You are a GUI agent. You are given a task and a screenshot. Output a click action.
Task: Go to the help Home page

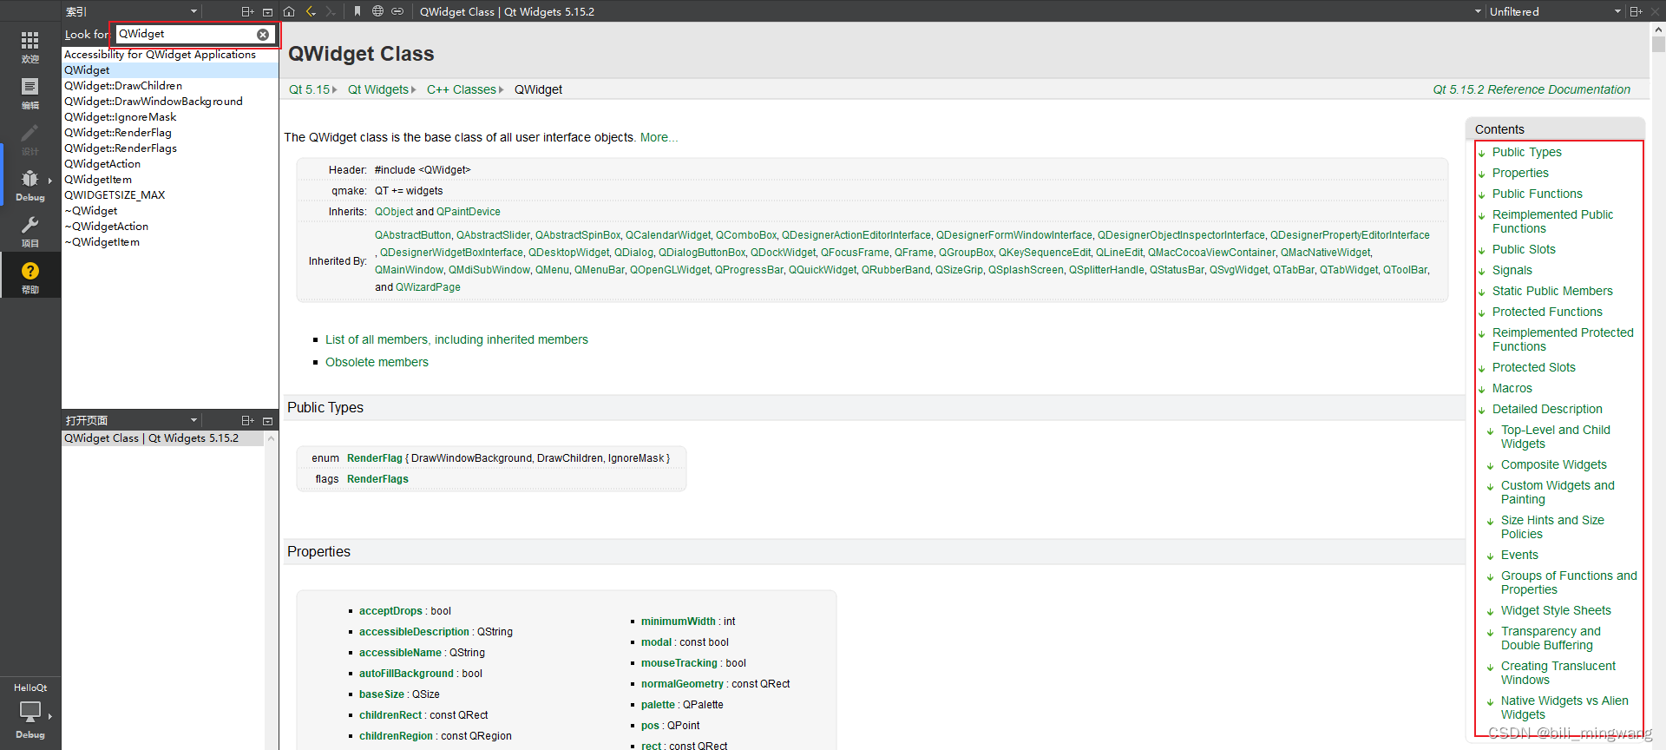click(x=289, y=11)
